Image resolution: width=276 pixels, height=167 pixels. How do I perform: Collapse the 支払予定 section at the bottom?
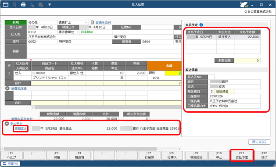point(7,124)
